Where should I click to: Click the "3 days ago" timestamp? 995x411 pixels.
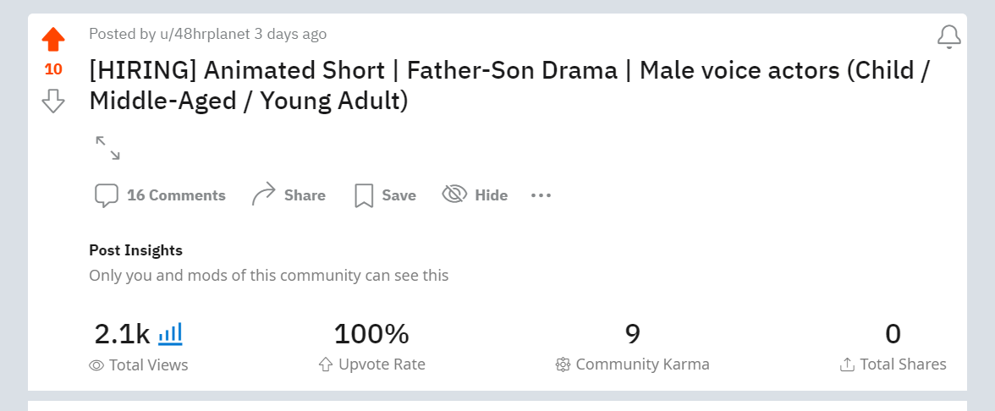coord(290,34)
